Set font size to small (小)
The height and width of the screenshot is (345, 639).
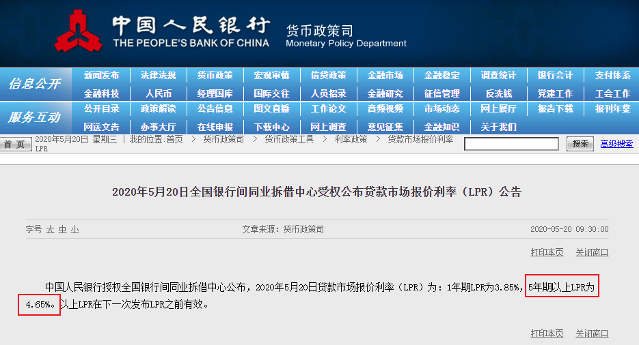point(74,230)
